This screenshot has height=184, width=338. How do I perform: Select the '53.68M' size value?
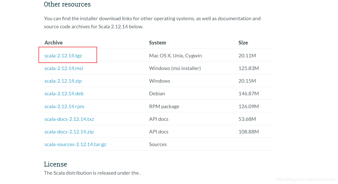pos(247,119)
